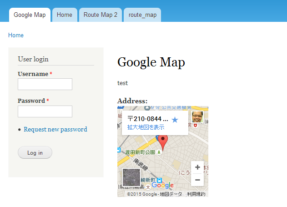This screenshot has height=207, width=287.
Task: Open the Home tab
Action: click(x=65, y=15)
